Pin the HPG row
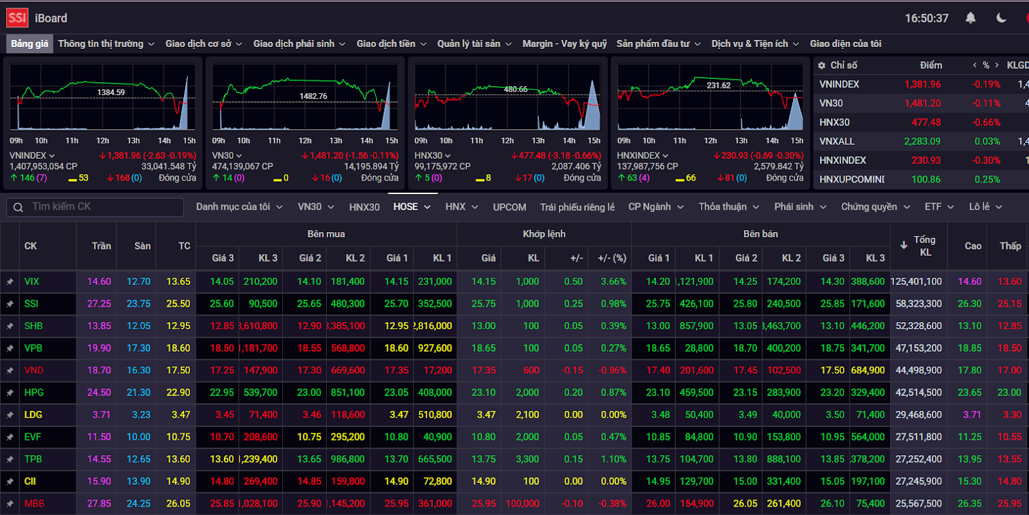The image size is (1029, 515). (10, 392)
